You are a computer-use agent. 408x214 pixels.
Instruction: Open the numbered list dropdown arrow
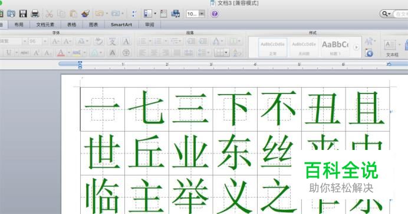click(166, 41)
